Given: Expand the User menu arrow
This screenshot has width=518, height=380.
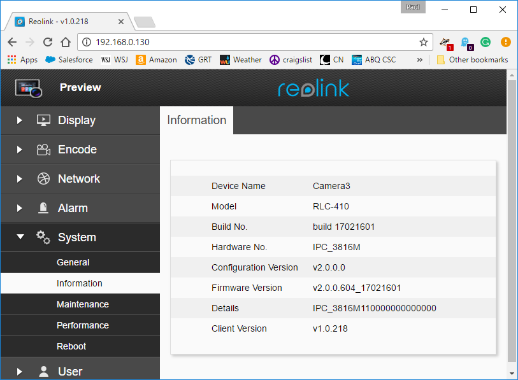Looking at the screenshot, I should coord(20,372).
